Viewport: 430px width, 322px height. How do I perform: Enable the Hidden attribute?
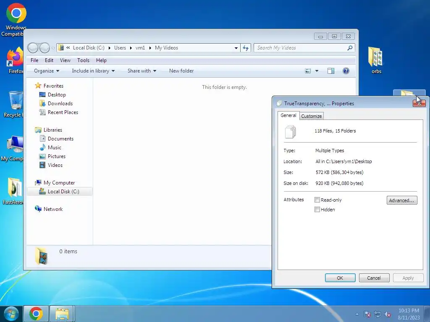317,210
